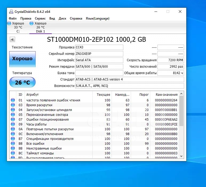Click the Порог column header
This screenshot has height=187, width=206.
tap(140, 94)
